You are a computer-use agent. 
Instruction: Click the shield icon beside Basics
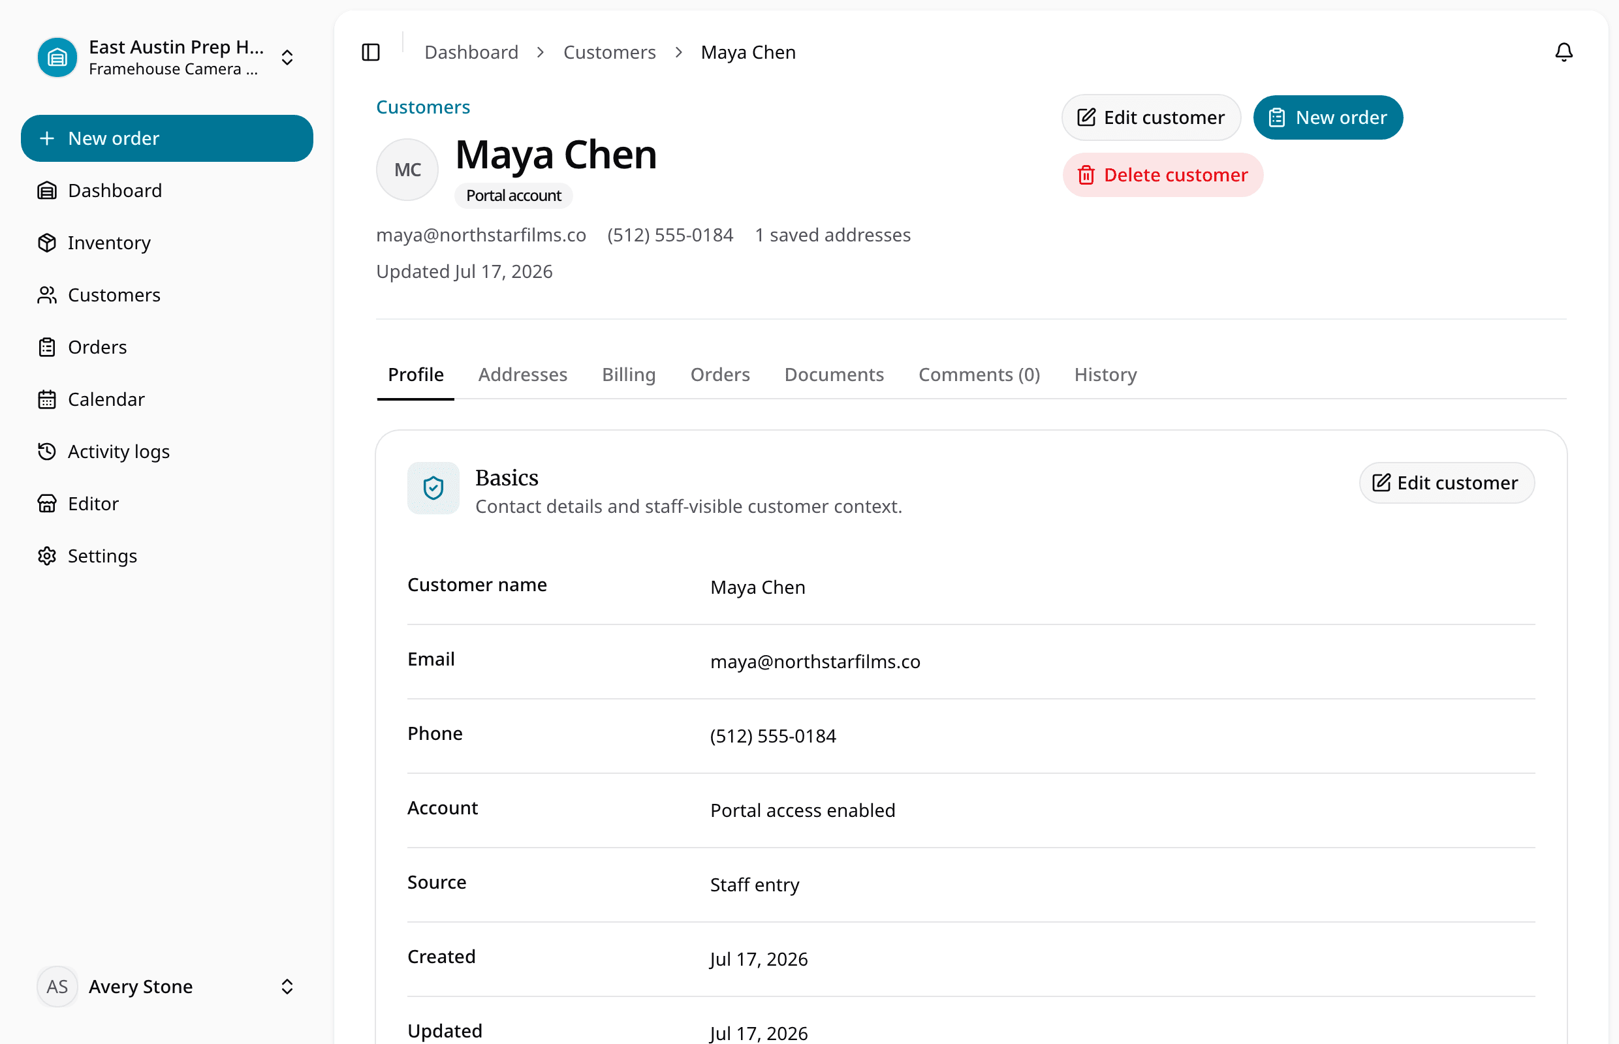[x=433, y=488]
